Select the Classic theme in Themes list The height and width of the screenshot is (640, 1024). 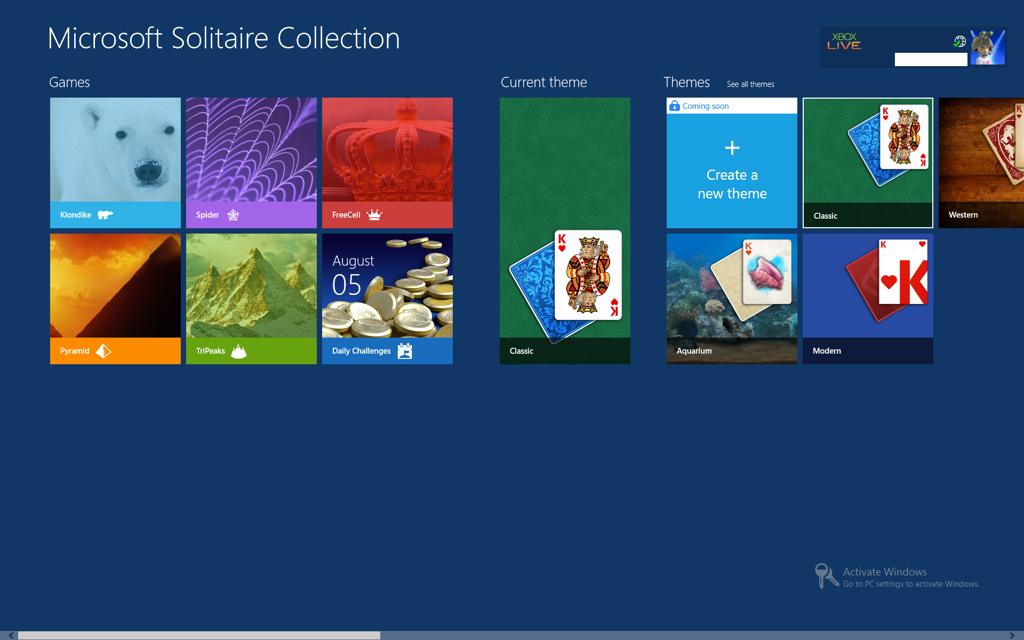coord(868,163)
